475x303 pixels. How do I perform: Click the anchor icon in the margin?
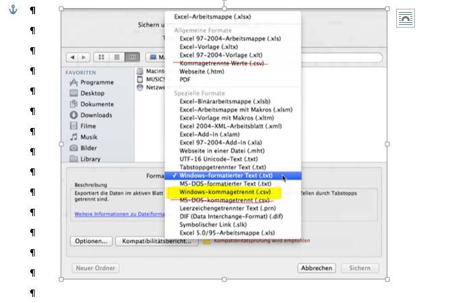pos(12,10)
